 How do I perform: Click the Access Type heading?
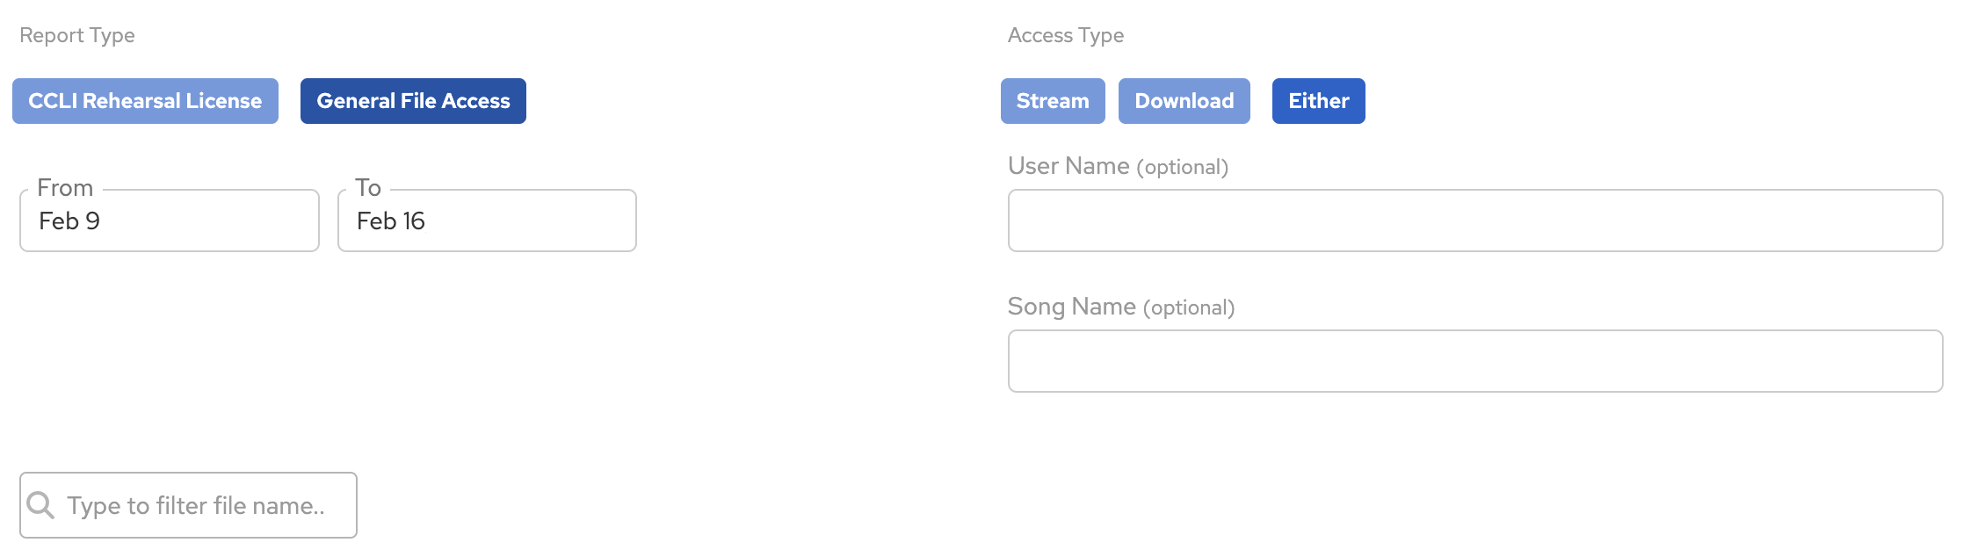(1065, 35)
